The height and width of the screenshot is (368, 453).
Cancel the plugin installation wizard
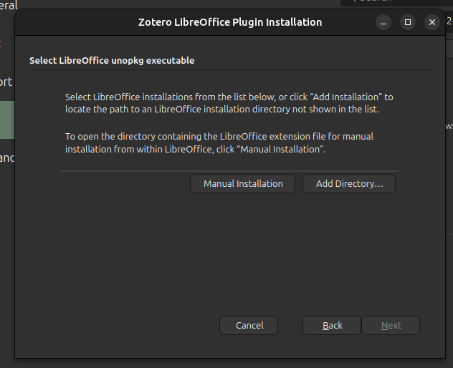(x=249, y=325)
